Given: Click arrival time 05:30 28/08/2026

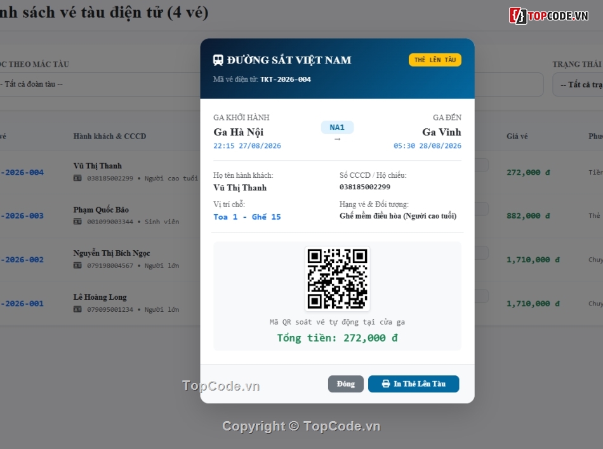Looking at the screenshot, I should tap(427, 146).
